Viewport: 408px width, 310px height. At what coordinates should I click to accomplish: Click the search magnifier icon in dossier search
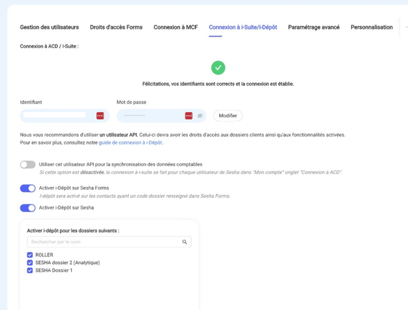tap(185, 242)
